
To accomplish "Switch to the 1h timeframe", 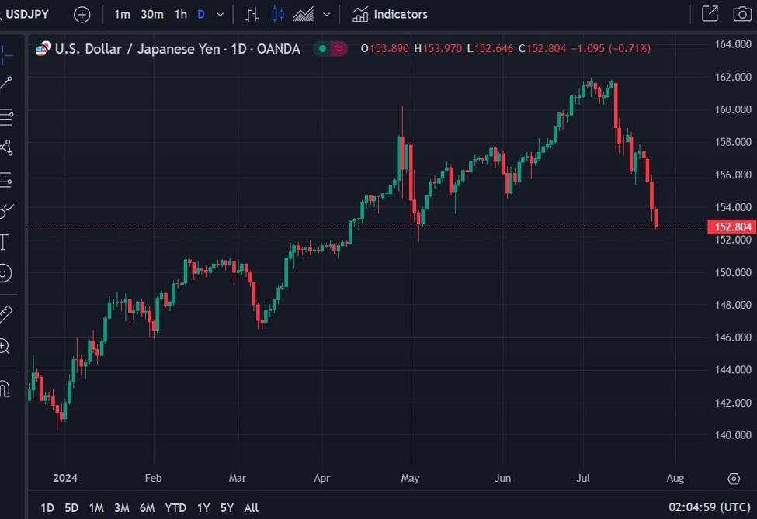I will (180, 14).
